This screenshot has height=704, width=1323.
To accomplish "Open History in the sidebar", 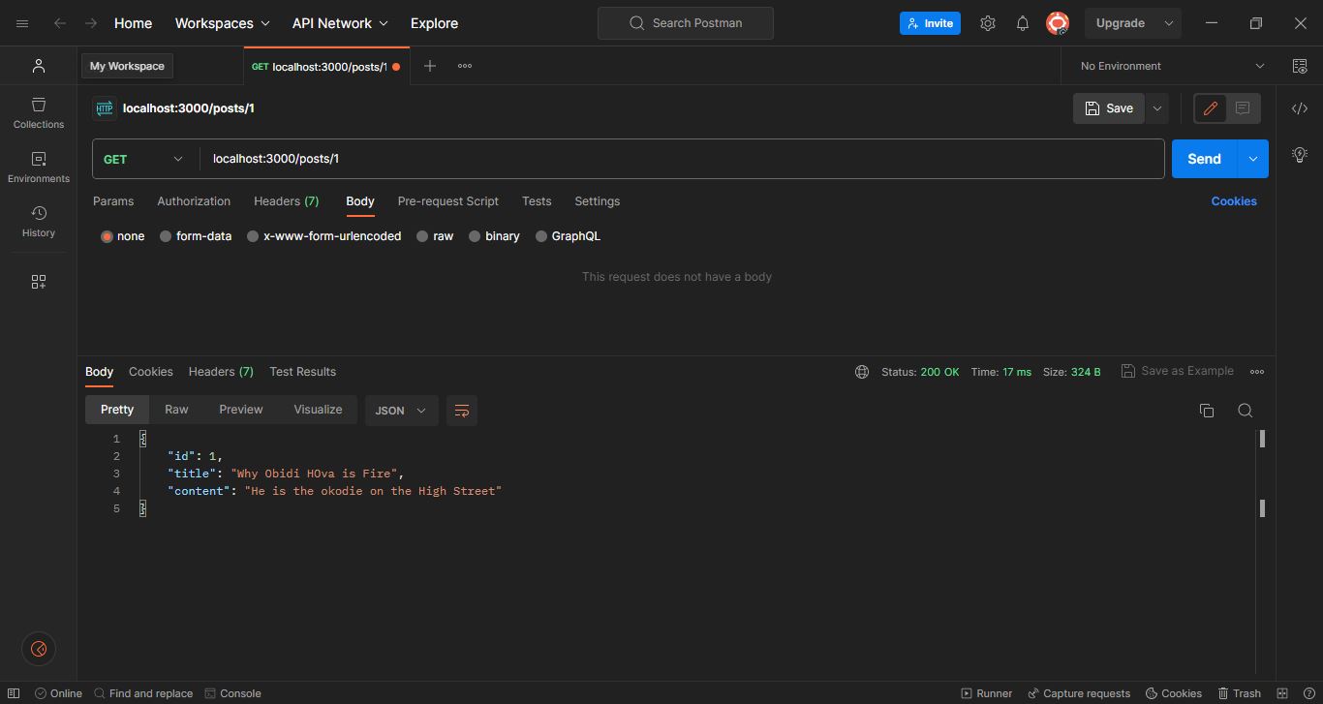I will point(39,221).
